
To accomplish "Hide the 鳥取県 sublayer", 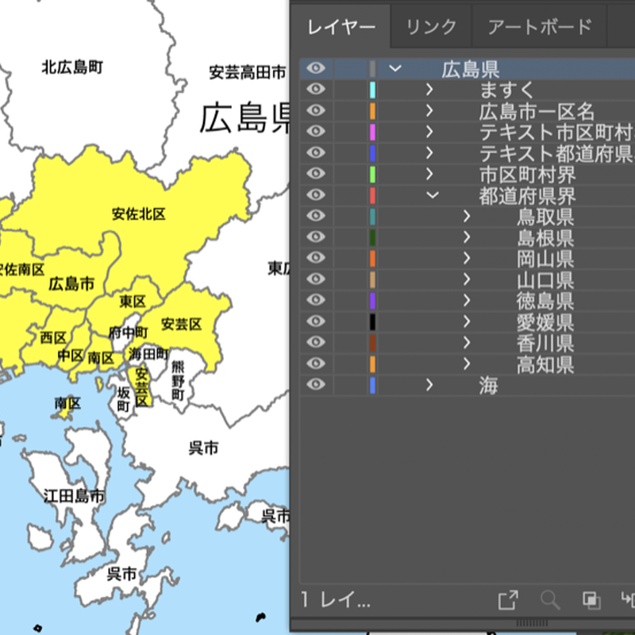I will [x=316, y=216].
